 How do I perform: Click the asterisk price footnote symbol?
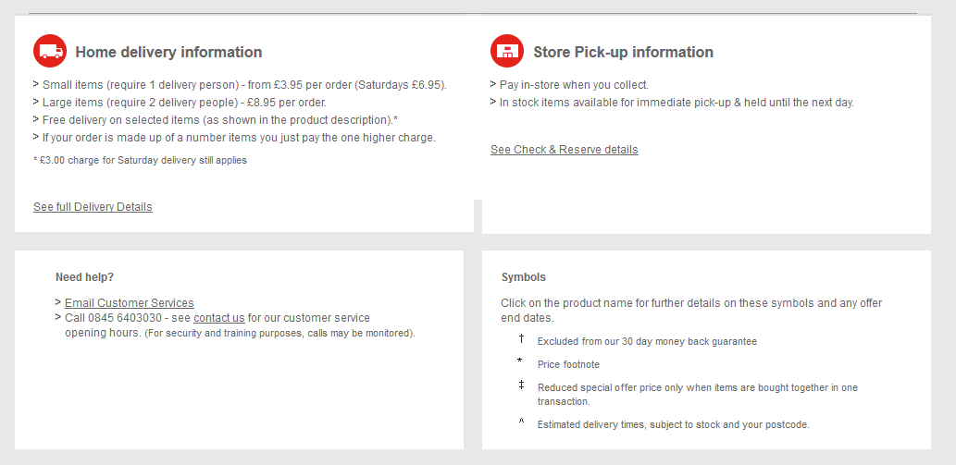(x=520, y=361)
